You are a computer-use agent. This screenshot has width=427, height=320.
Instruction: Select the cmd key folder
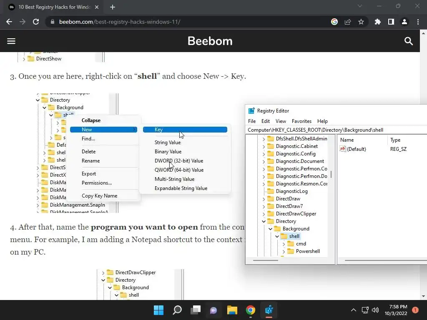point(297,244)
